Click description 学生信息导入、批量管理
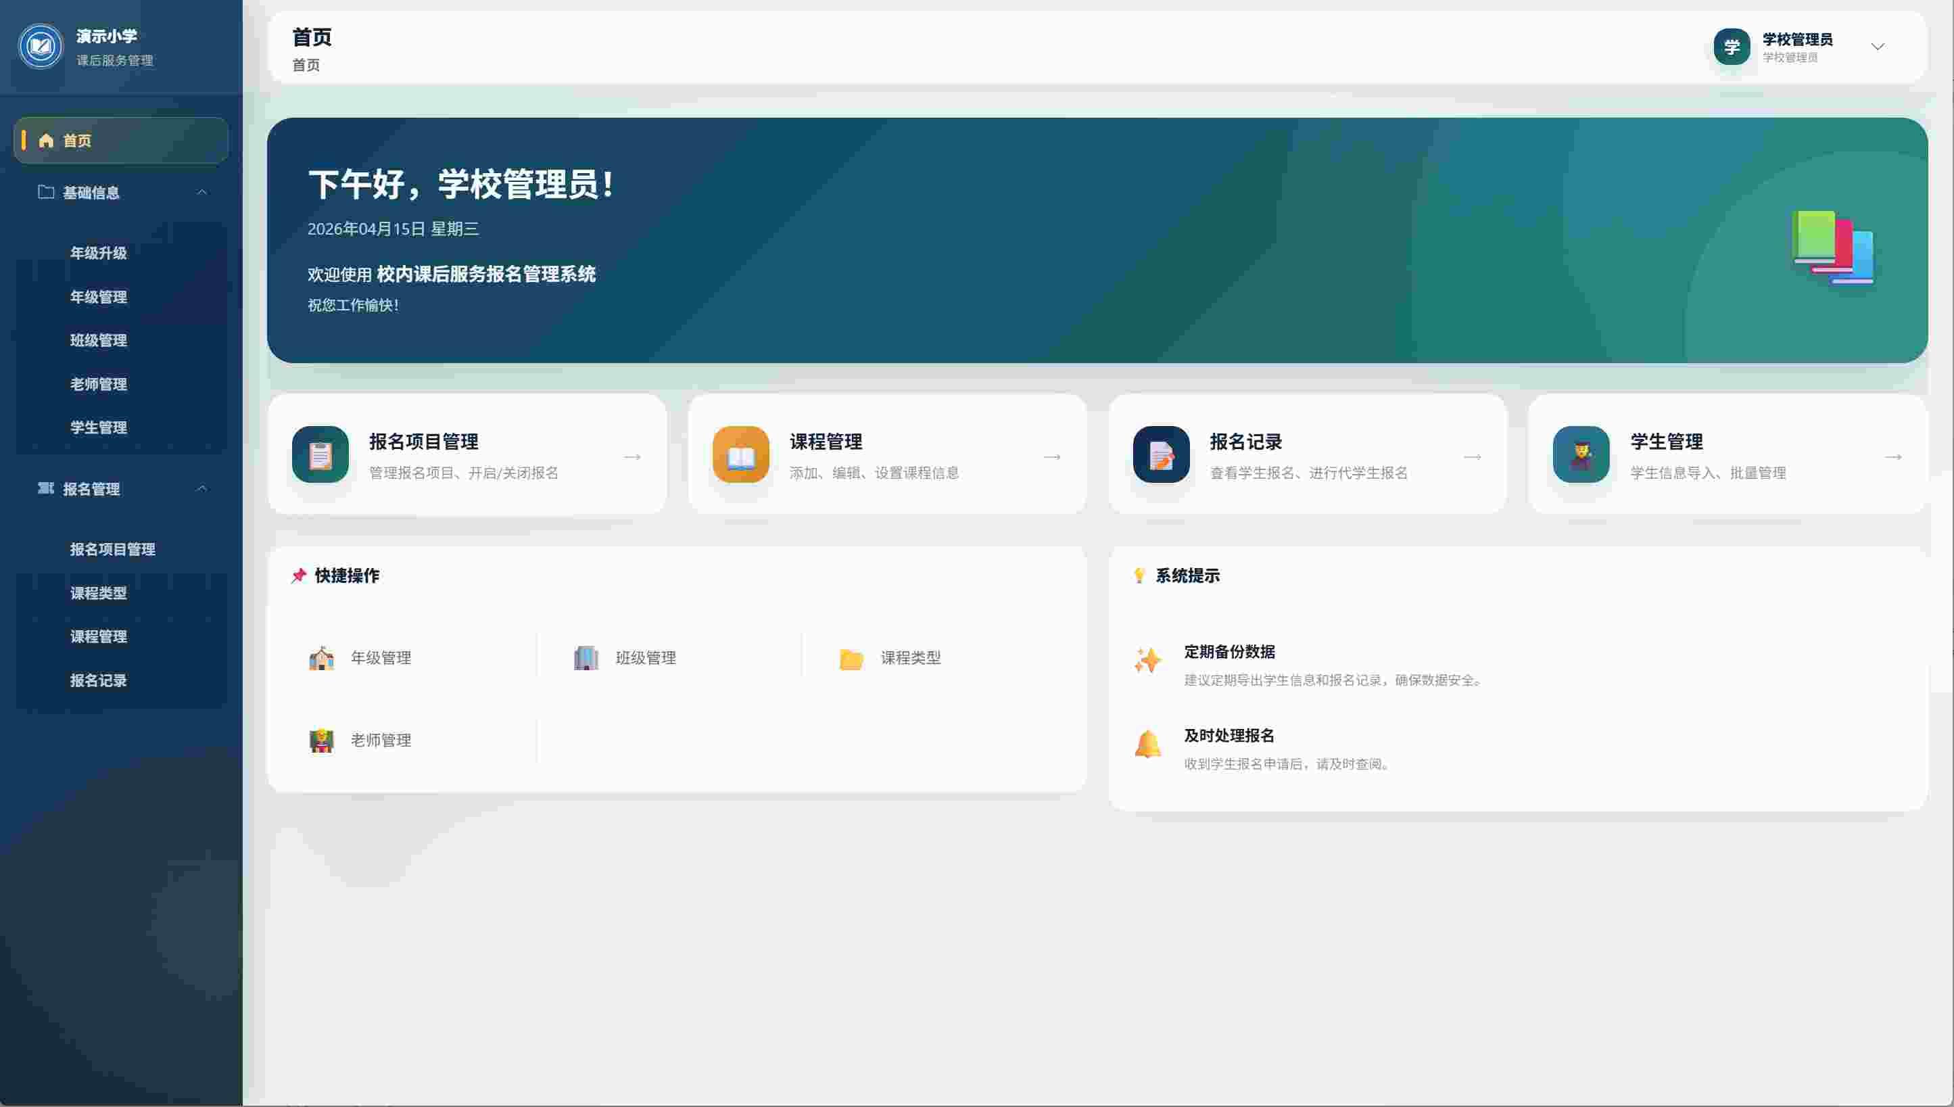Viewport: 1954px width, 1107px height. [1708, 473]
